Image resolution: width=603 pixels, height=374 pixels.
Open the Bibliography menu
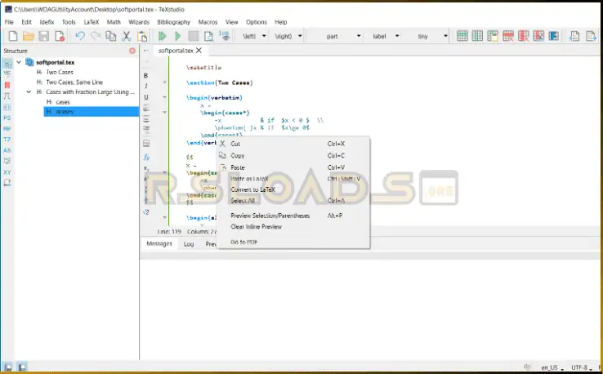pos(173,22)
